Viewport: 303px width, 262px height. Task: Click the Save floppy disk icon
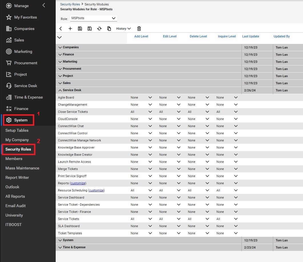80,29
